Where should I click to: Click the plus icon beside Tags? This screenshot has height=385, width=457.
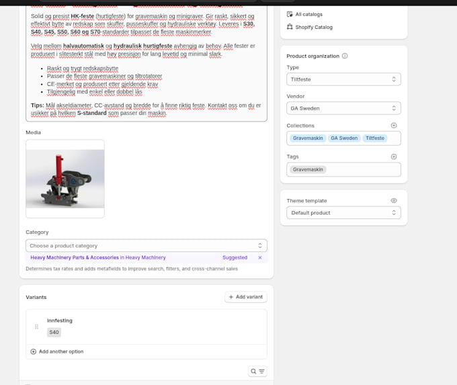point(394,157)
